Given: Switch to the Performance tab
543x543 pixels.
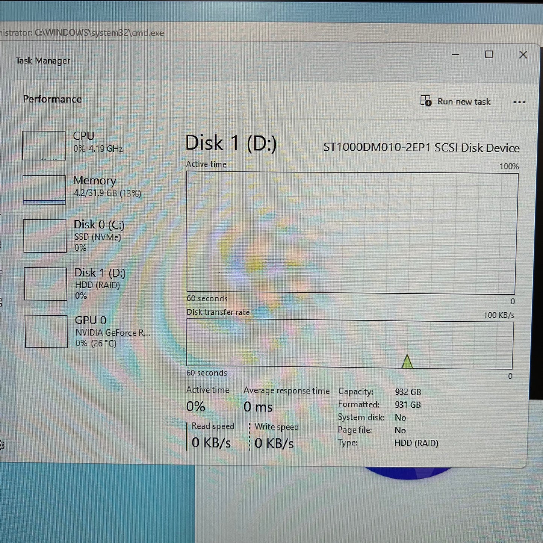Looking at the screenshot, I should click(x=52, y=99).
